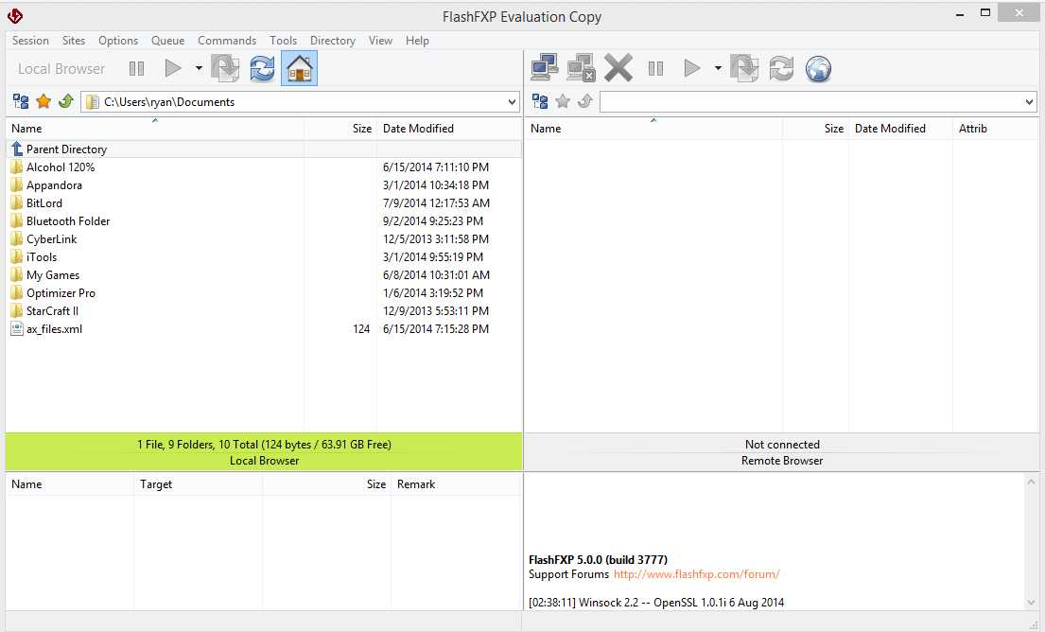Start local transfer with the play icon

click(173, 68)
